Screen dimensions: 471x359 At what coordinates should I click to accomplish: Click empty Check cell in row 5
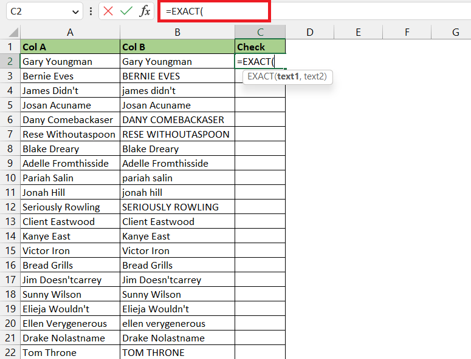coord(260,105)
